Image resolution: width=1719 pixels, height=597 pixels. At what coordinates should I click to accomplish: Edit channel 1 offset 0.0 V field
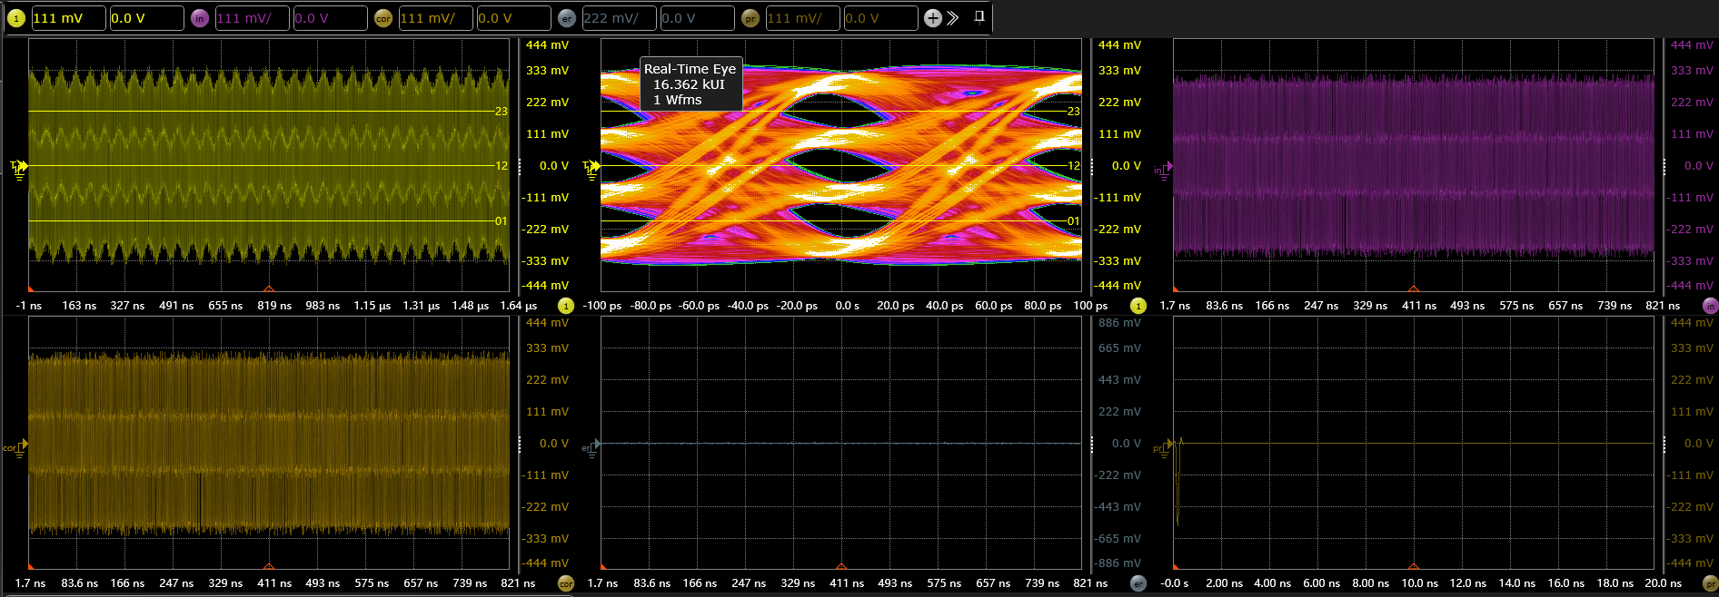click(x=146, y=18)
